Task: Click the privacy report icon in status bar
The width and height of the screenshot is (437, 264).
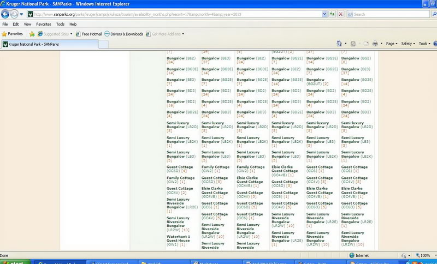Action: [x=404, y=255]
